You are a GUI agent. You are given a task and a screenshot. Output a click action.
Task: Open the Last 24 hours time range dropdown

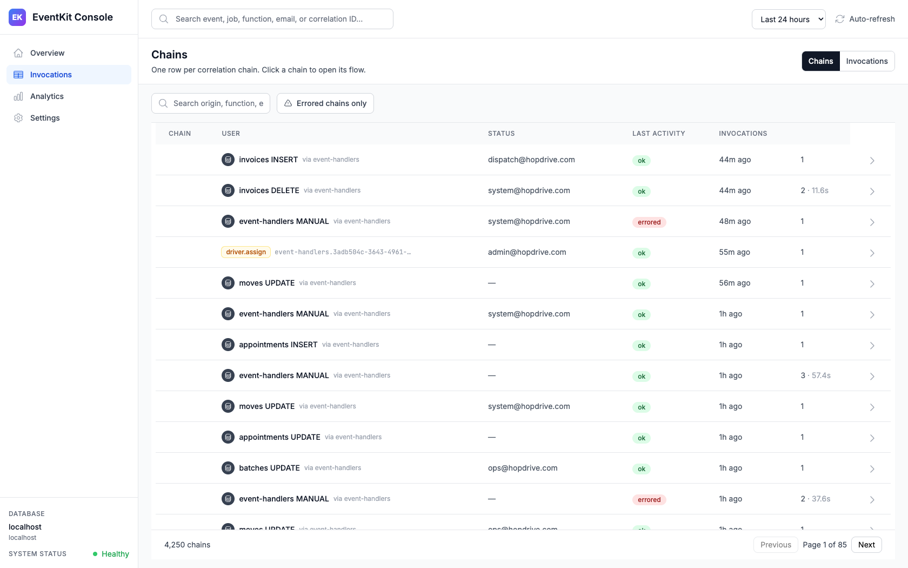(789, 19)
